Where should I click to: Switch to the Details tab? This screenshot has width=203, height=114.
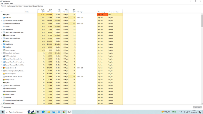coord(35,6)
